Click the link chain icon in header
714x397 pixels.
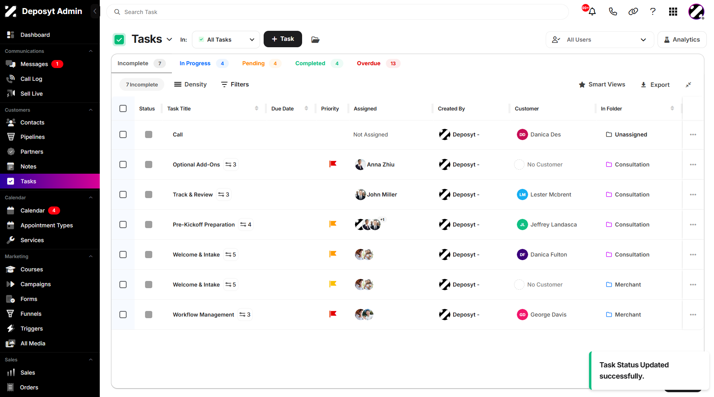pyautogui.click(x=633, y=12)
